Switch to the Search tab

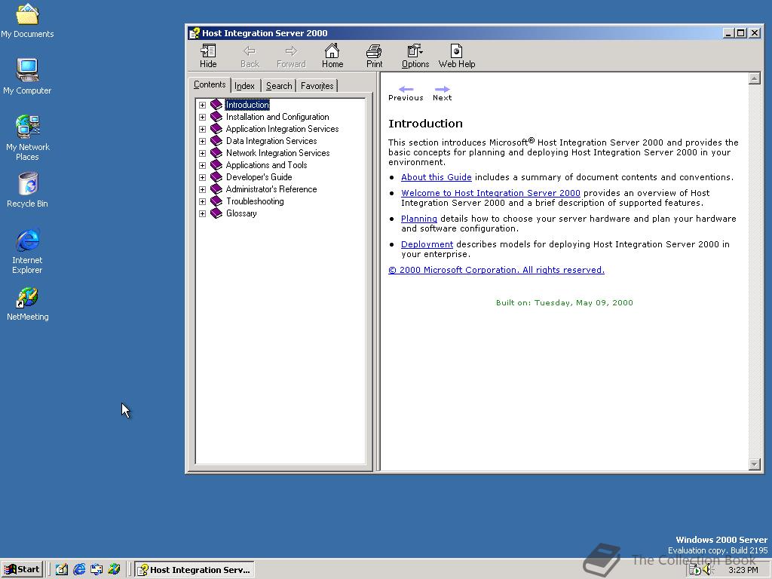tap(279, 86)
